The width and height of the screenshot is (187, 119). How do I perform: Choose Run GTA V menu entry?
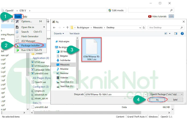(x=30, y=50)
